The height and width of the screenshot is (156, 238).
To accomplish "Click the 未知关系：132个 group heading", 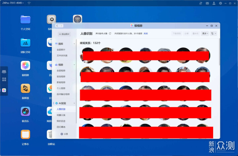I will [90, 43].
